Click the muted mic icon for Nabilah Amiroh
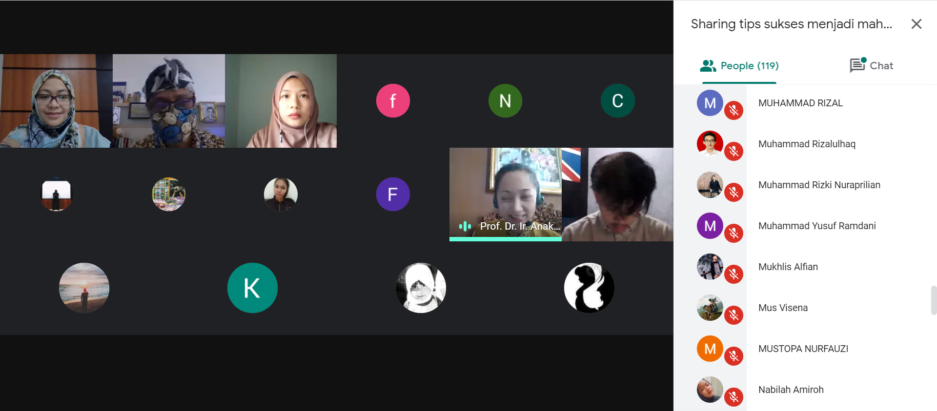The image size is (937, 411). coord(733,397)
